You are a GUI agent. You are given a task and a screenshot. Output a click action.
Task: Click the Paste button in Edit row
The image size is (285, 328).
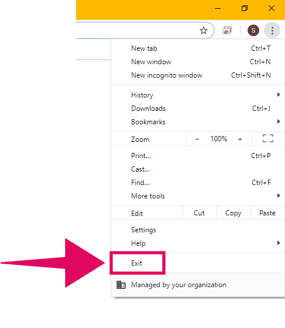pyautogui.click(x=267, y=213)
